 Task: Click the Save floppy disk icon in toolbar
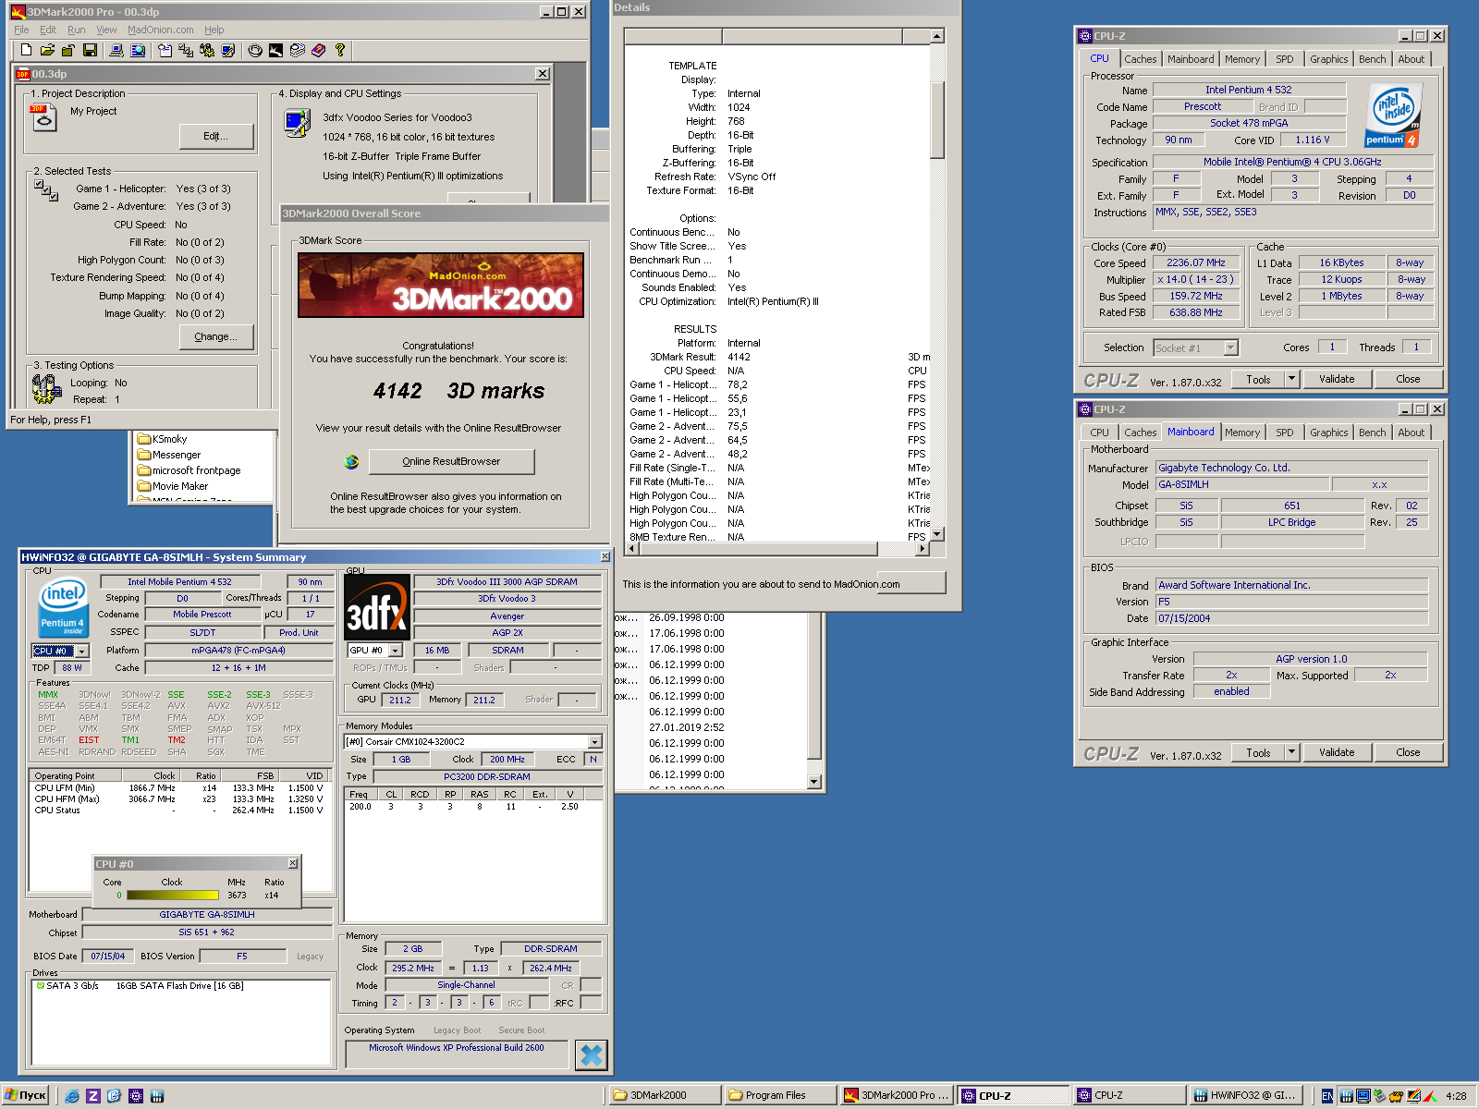pos(90,50)
